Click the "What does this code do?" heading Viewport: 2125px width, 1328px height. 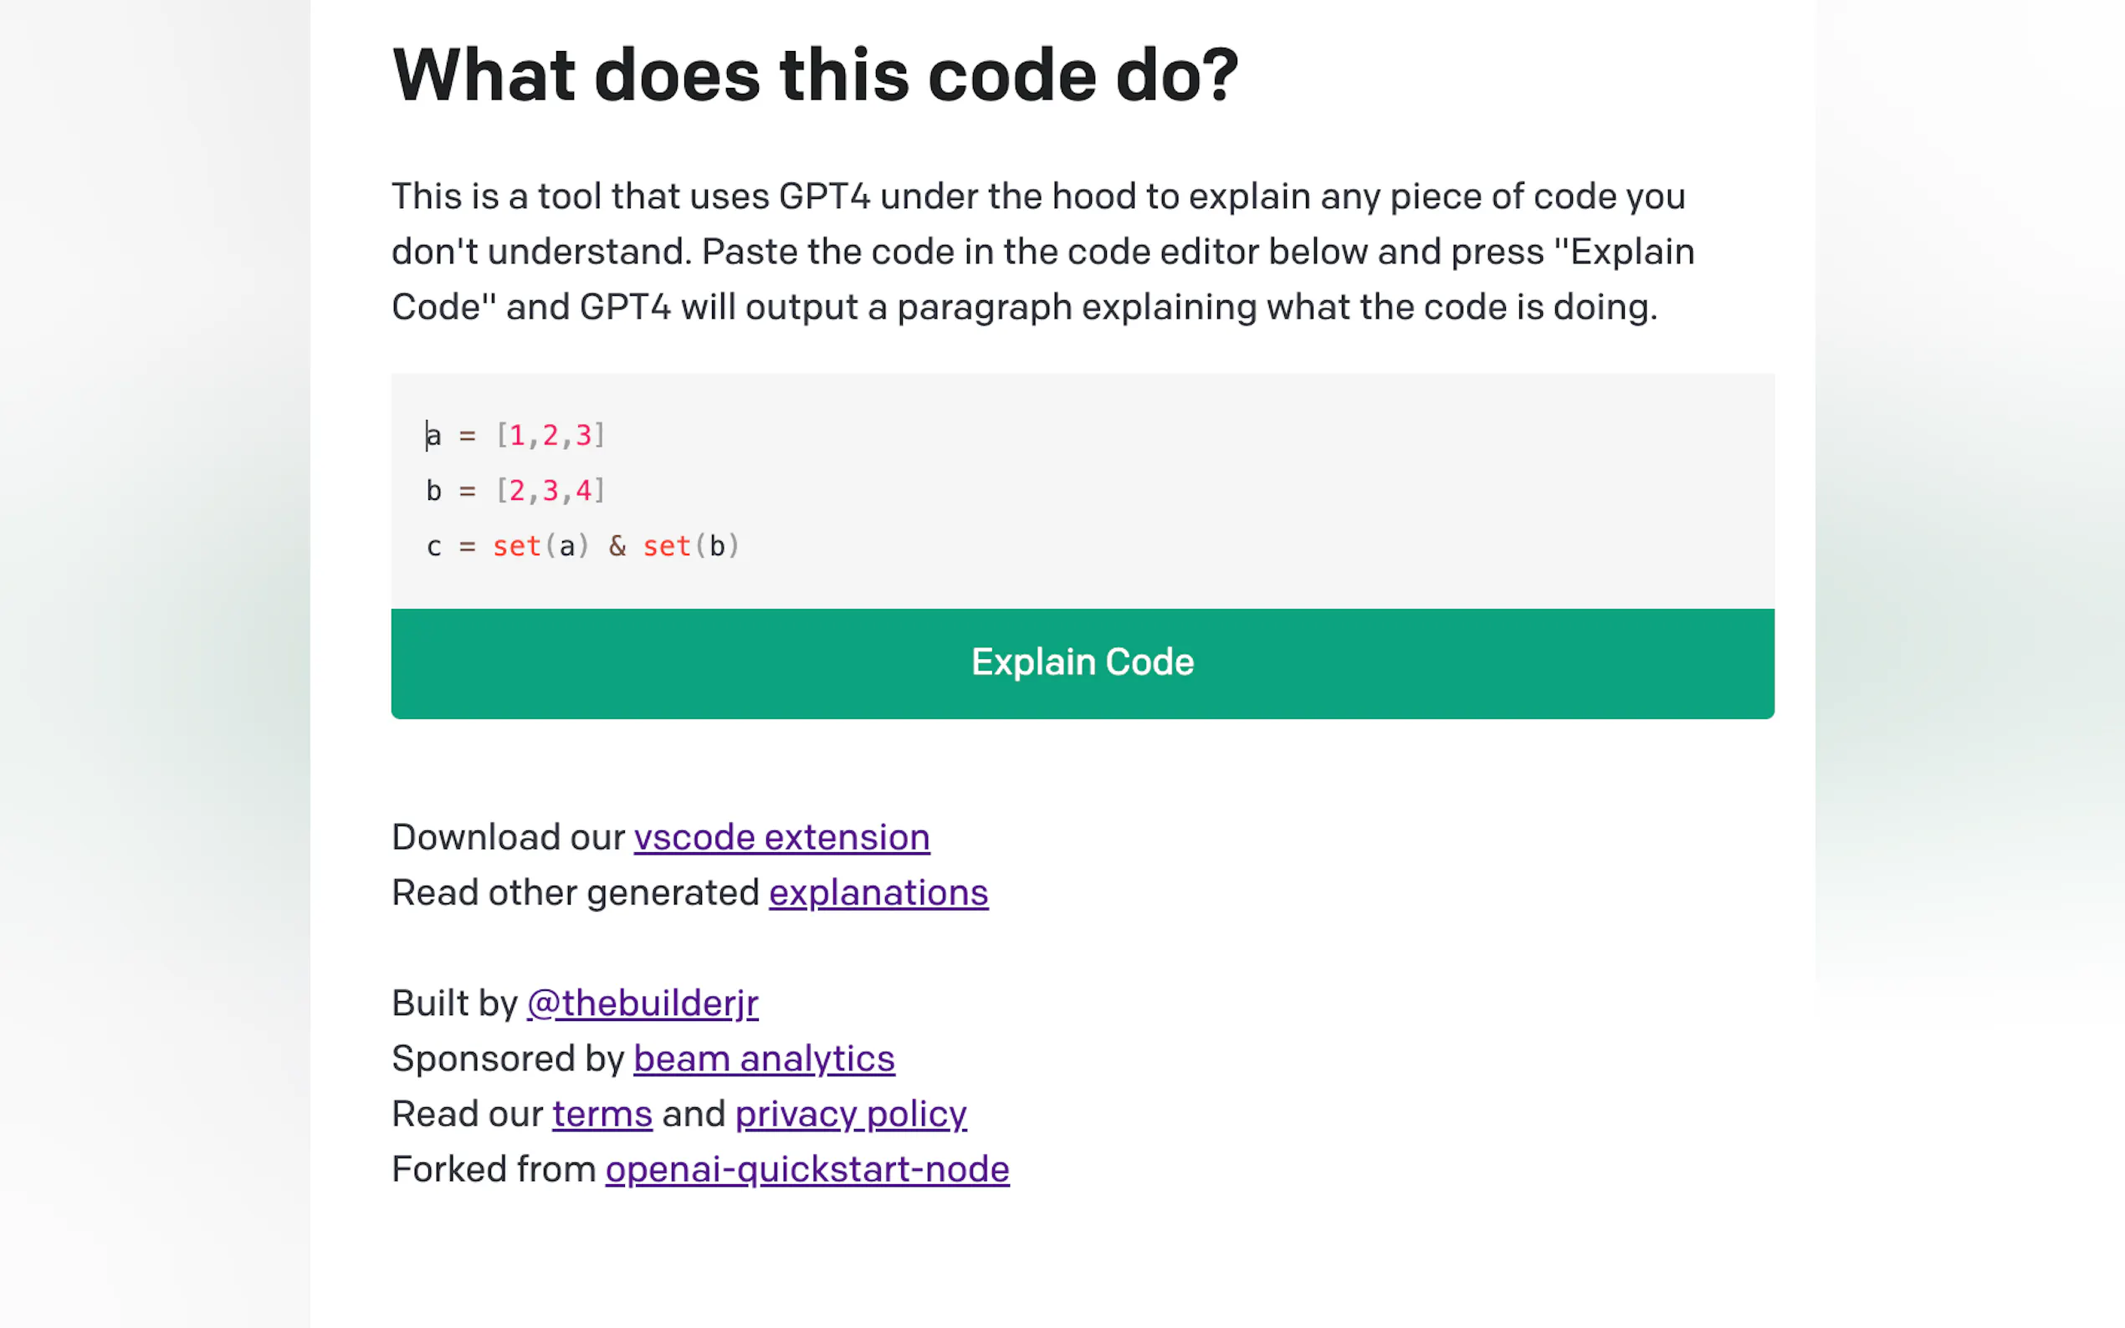814,75
